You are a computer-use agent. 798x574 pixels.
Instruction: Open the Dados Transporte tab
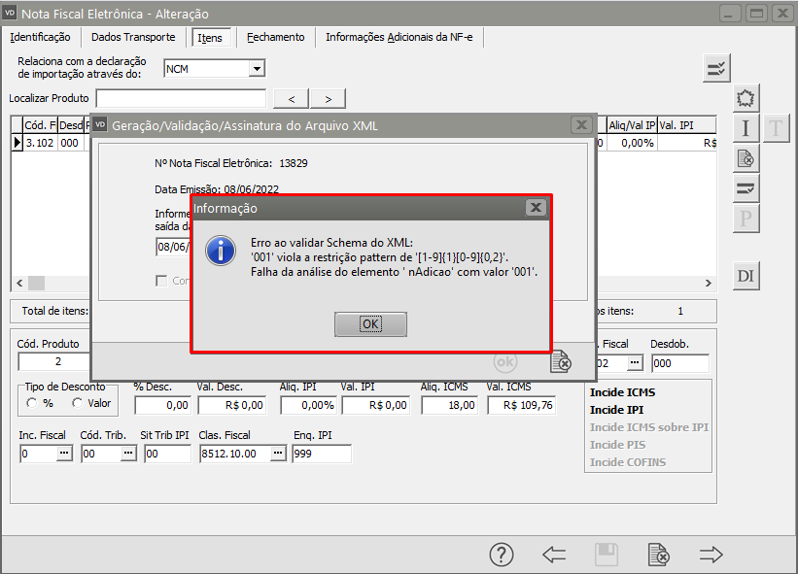tap(133, 37)
